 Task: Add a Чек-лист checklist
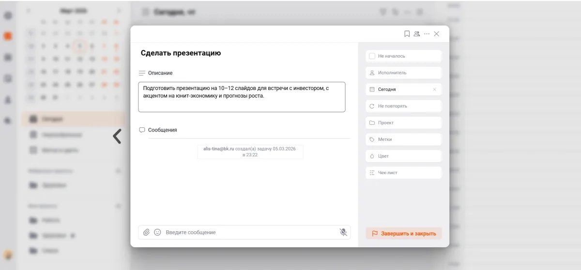pos(403,173)
